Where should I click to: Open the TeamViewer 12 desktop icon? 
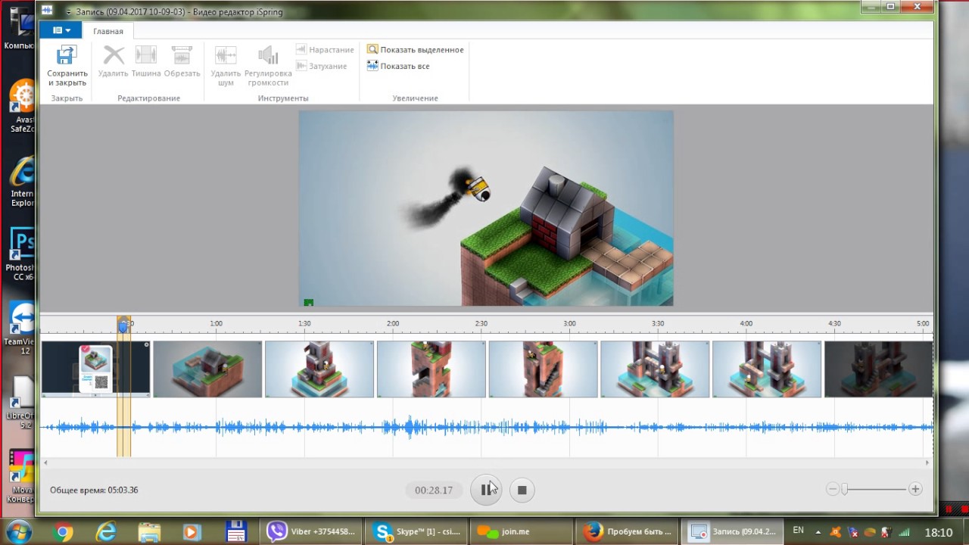click(x=21, y=329)
